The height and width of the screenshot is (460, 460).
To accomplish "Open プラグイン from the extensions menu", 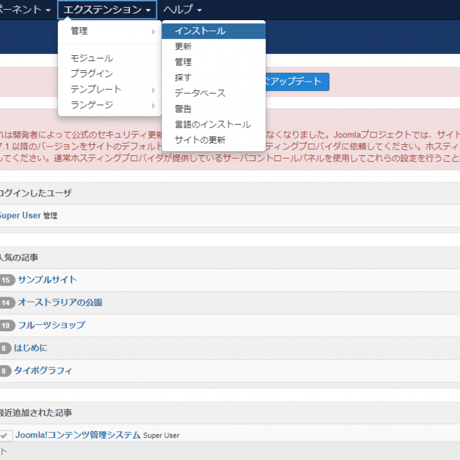I will (x=91, y=74).
